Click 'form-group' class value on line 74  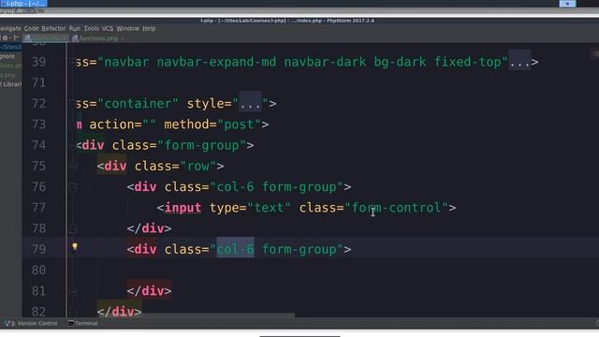coord(202,145)
